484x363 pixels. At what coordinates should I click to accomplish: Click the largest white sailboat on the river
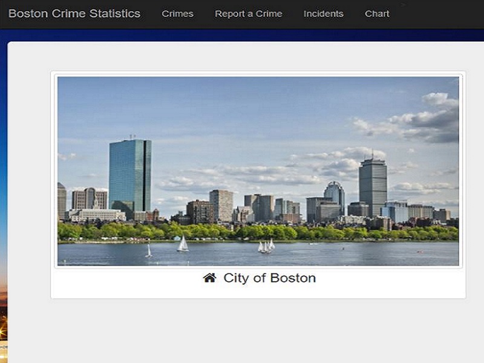click(x=183, y=244)
